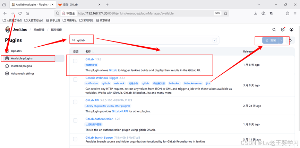300x148 pixels.
Task: Open the Firefox account icon
Action: click(x=264, y=13)
